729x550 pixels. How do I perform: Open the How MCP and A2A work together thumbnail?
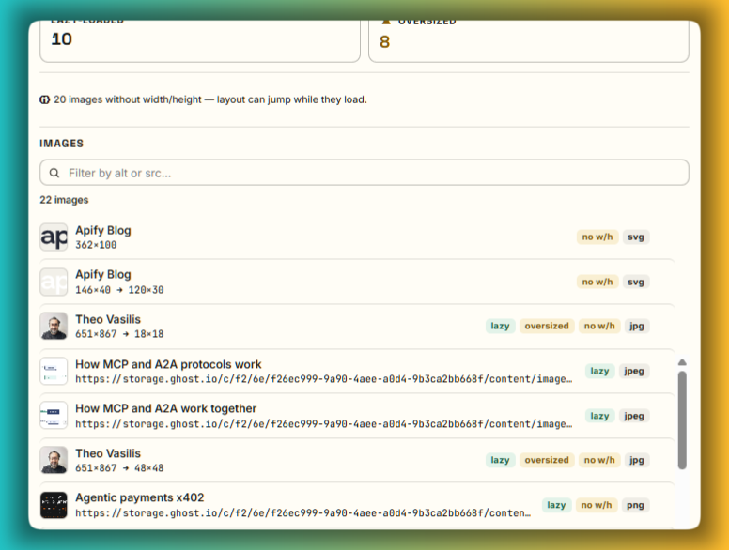click(x=54, y=415)
